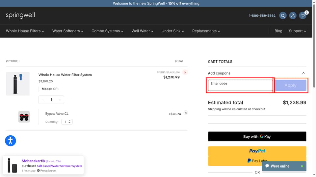Click the Mohanakartik purchase notification name
The width and height of the screenshot is (316, 177).
tap(34, 161)
